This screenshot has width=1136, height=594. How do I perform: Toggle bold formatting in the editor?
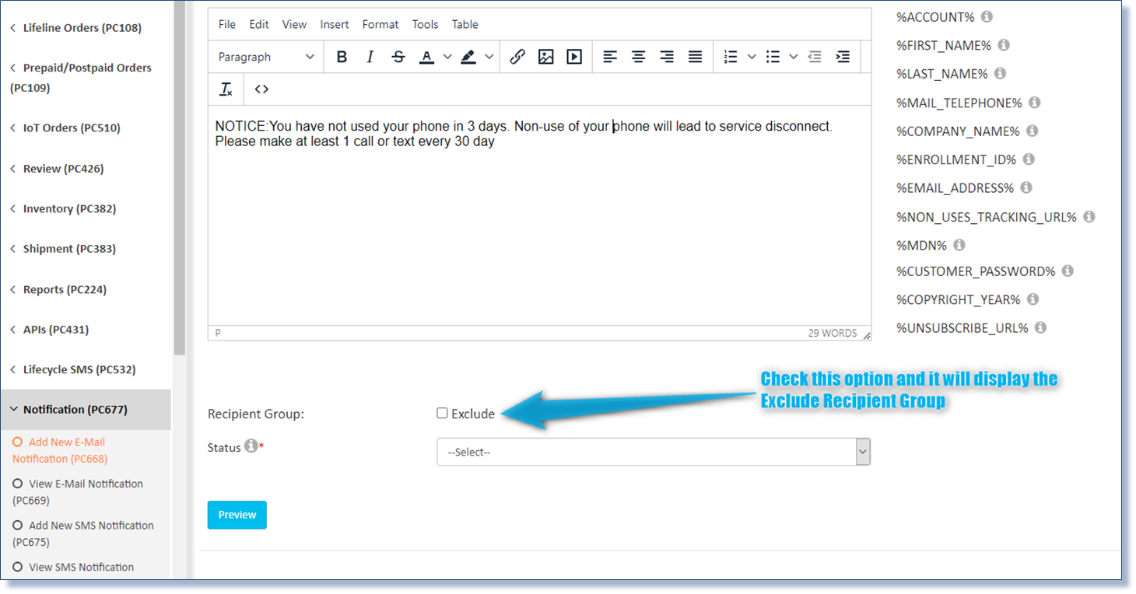(341, 56)
